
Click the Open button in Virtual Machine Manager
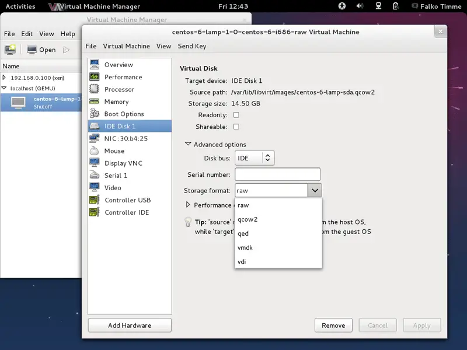click(41, 50)
